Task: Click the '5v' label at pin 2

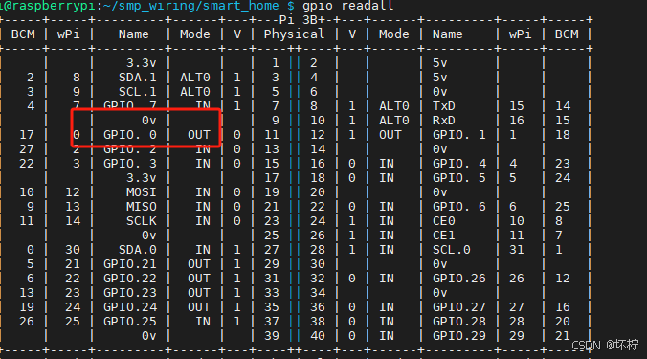Action: (x=439, y=63)
